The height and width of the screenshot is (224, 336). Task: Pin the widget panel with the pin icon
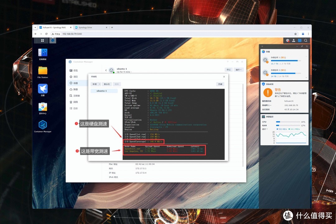[302, 46]
